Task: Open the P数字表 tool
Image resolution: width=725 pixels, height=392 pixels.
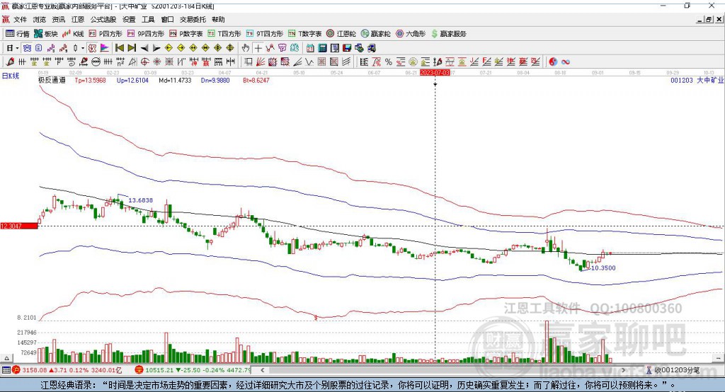Action: [186, 34]
